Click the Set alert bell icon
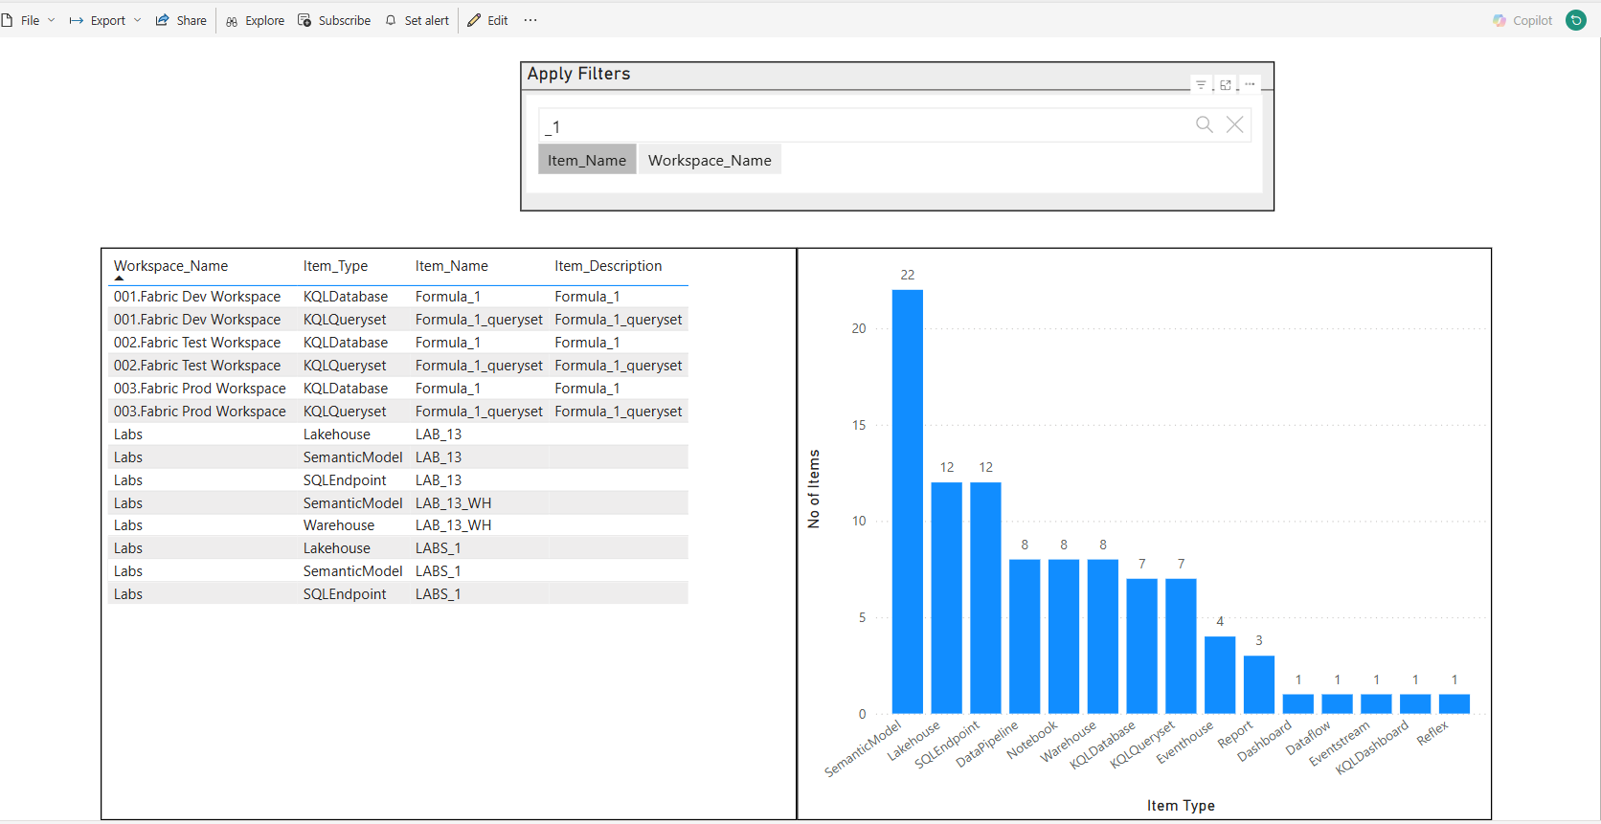Image resolution: width=1601 pixels, height=824 pixels. click(x=391, y=20)
